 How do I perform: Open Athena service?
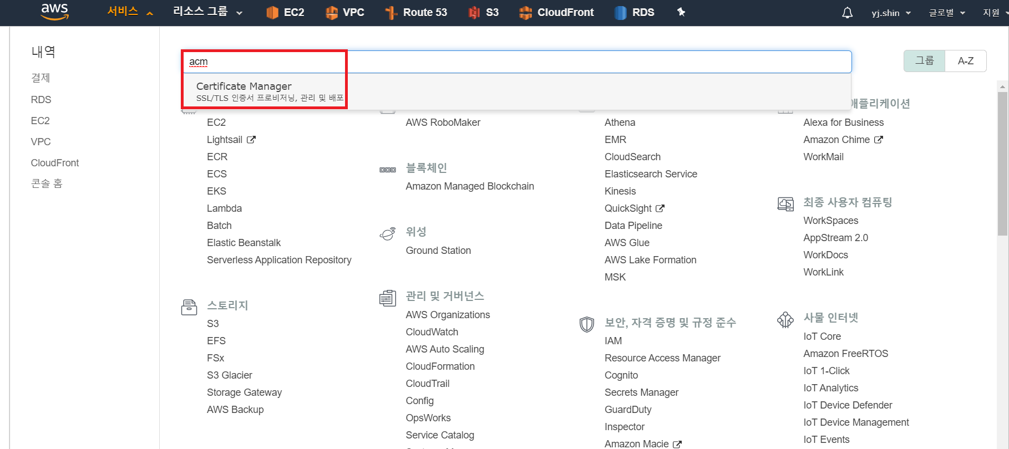click(x=620, y=123)
